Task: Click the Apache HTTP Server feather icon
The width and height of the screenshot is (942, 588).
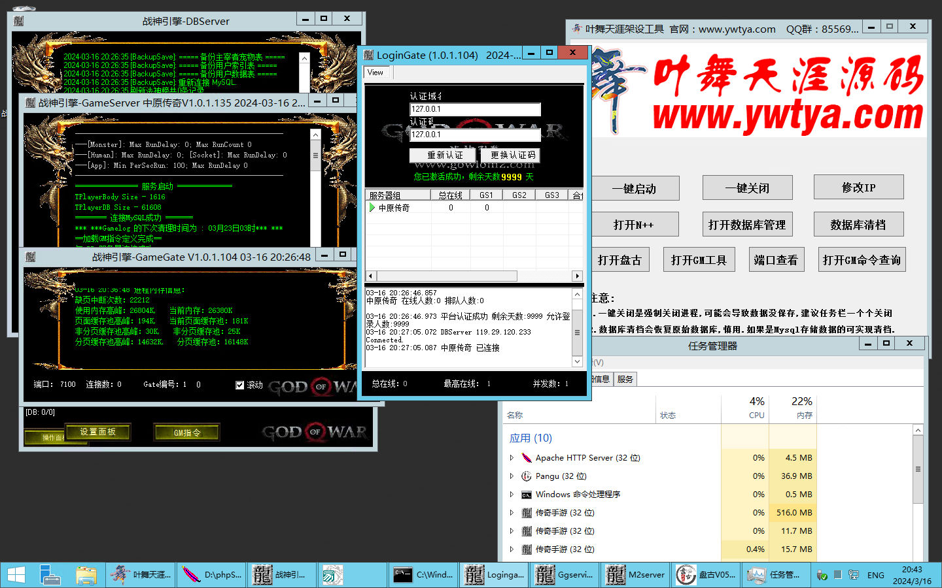Action: click(x=527, y=458)
